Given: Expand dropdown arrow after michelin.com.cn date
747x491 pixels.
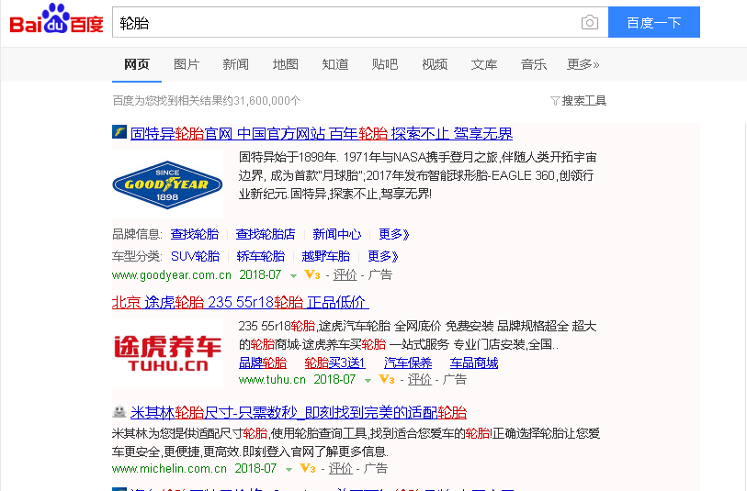Looking at the screenshot, I should click(289, 470).
